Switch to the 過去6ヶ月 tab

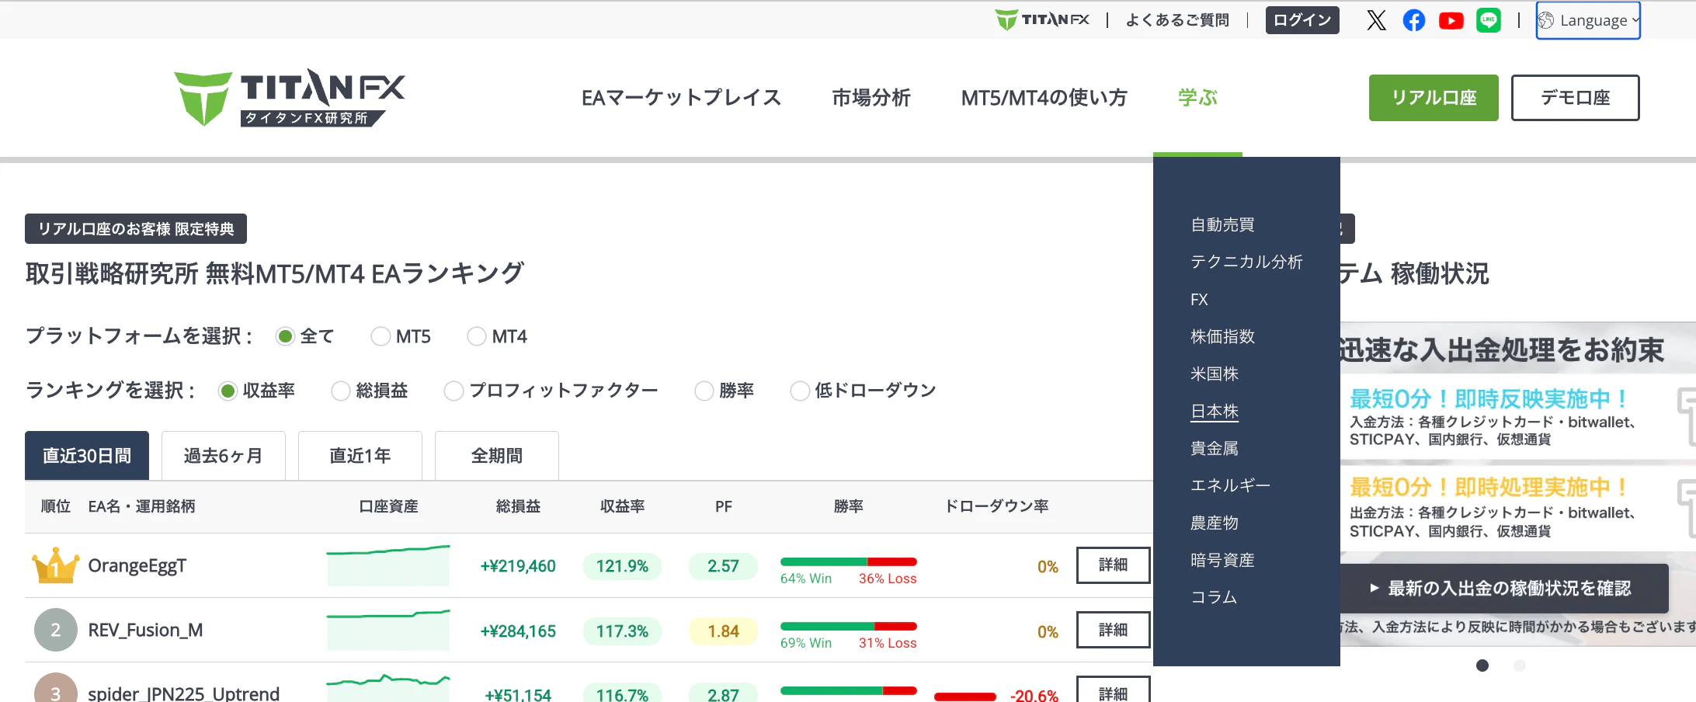[223, 456]
